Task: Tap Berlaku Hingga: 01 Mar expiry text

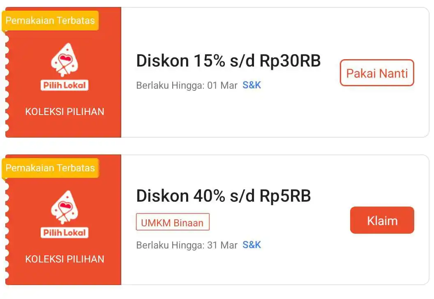Action: pyautogui.click(x=187, y=85)
